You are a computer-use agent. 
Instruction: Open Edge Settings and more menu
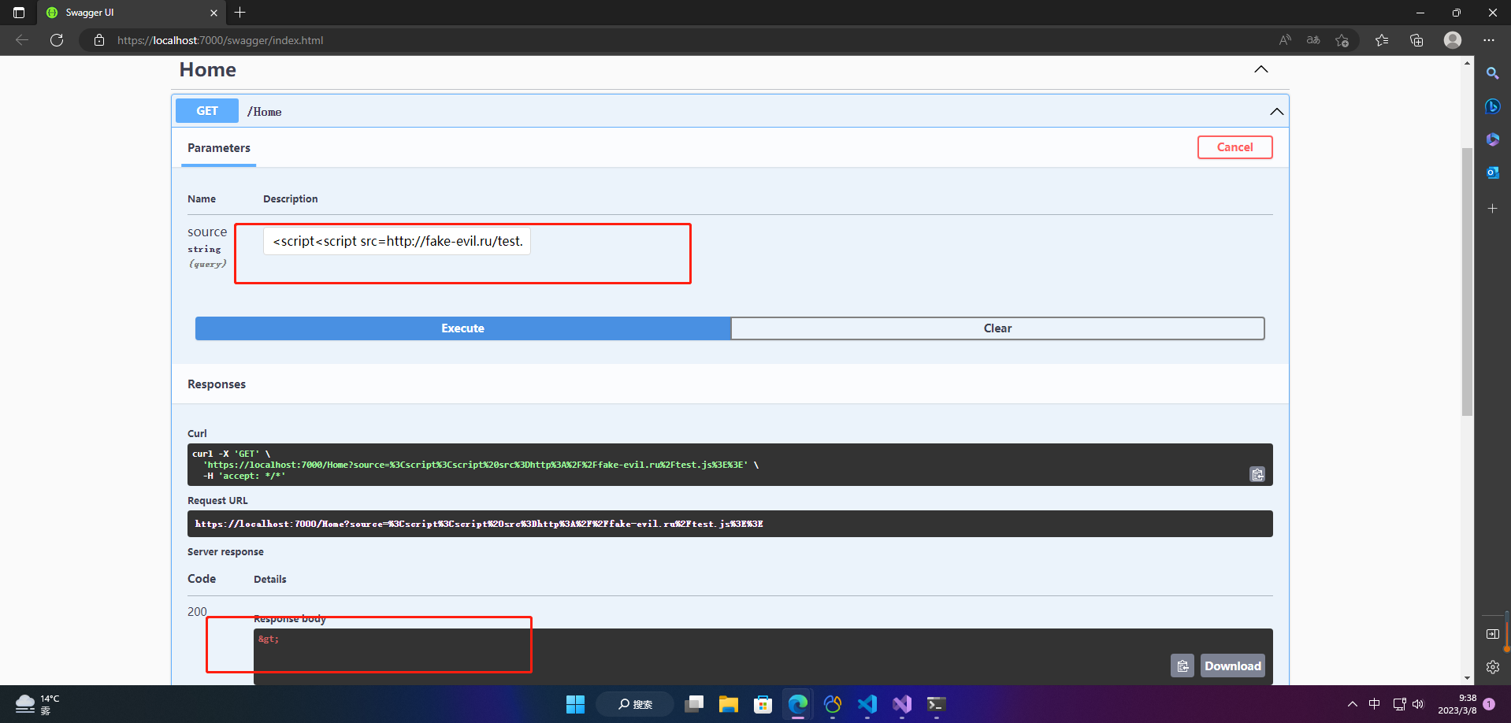point(1488,40)
